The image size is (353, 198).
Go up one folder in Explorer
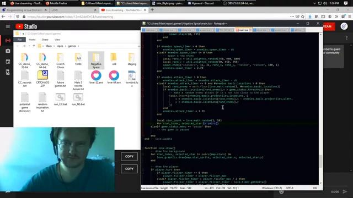pos(34,46)
